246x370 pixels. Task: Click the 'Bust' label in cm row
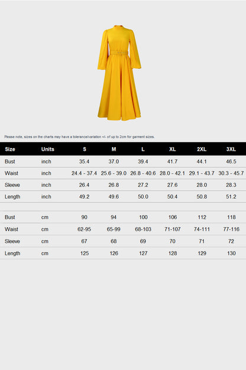tap(10, 217)
